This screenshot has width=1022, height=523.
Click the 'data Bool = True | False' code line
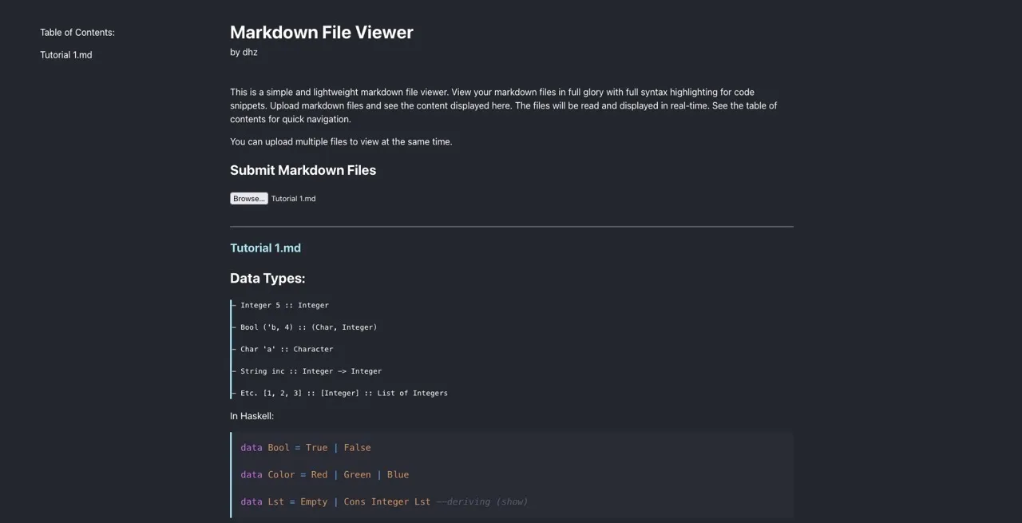click(305, 448)
